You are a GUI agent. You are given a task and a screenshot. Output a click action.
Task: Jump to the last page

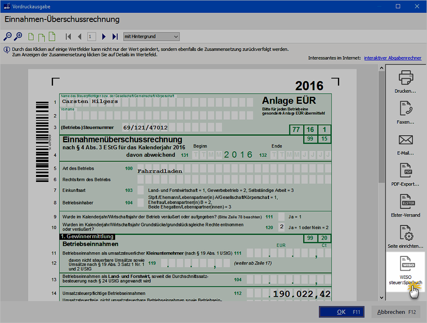pos(115,36)
